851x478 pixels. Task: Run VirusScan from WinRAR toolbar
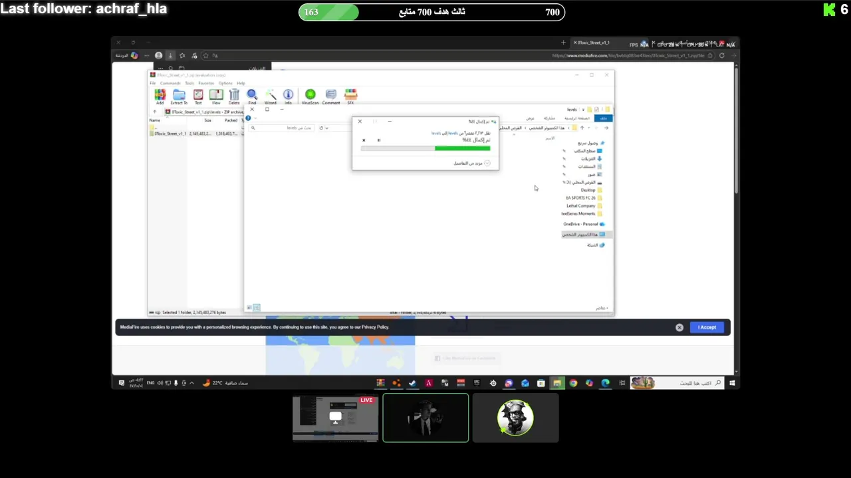click(310, 97)
